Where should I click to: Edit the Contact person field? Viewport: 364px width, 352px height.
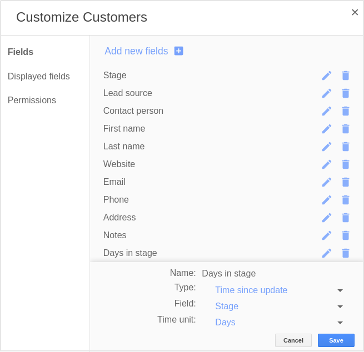click(327, 111)
